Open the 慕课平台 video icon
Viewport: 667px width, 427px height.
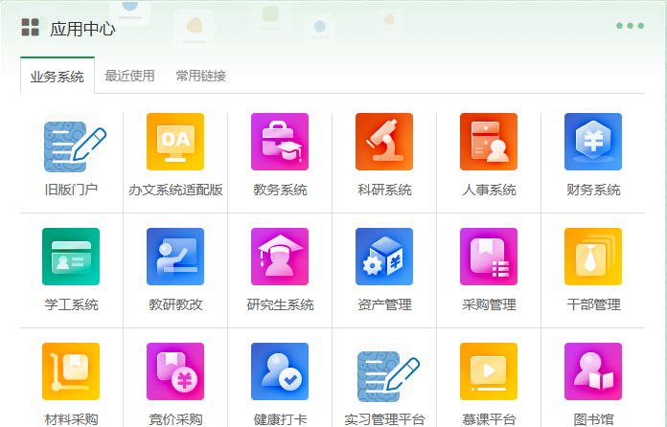coord(489,371)
